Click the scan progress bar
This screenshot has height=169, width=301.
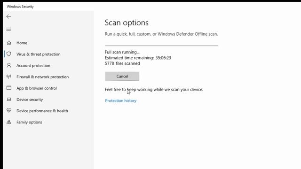click(162, 46)
